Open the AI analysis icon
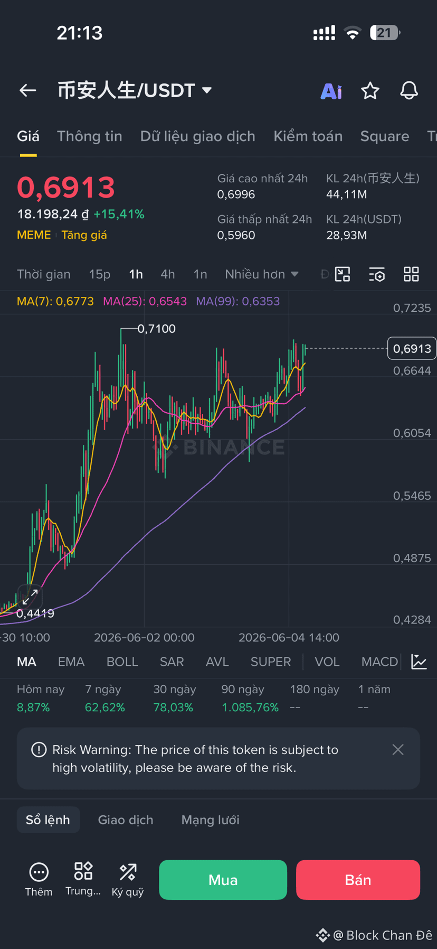The width and height of the screenshot is (437, 949). coord(331,91)
